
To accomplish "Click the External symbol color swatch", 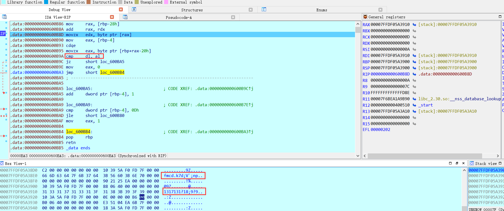I will 166,2.
